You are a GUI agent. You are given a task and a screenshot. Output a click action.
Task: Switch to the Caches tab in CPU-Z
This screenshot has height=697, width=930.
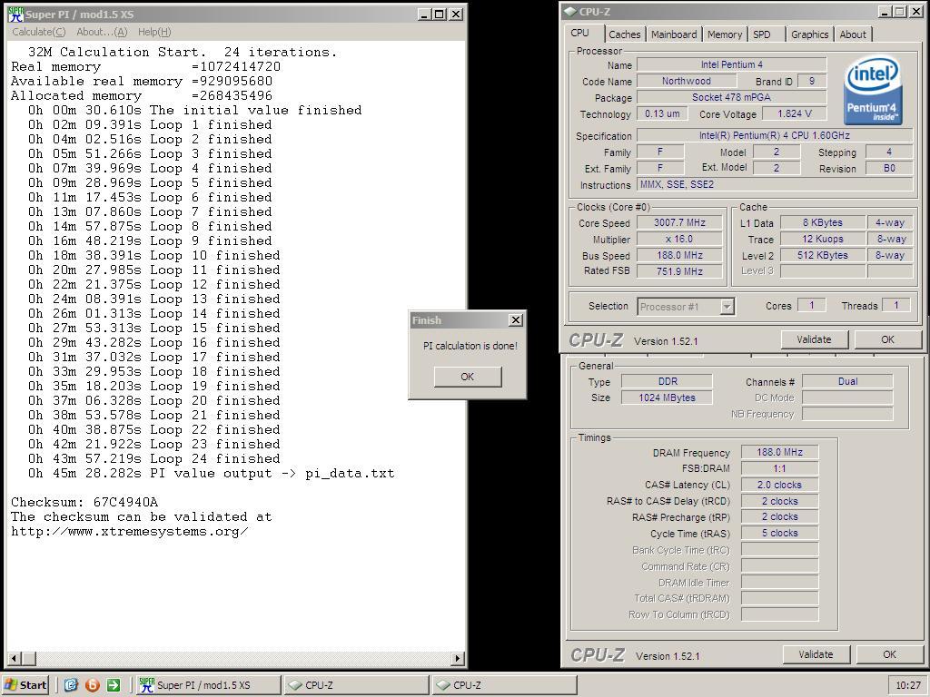[625, 34]
